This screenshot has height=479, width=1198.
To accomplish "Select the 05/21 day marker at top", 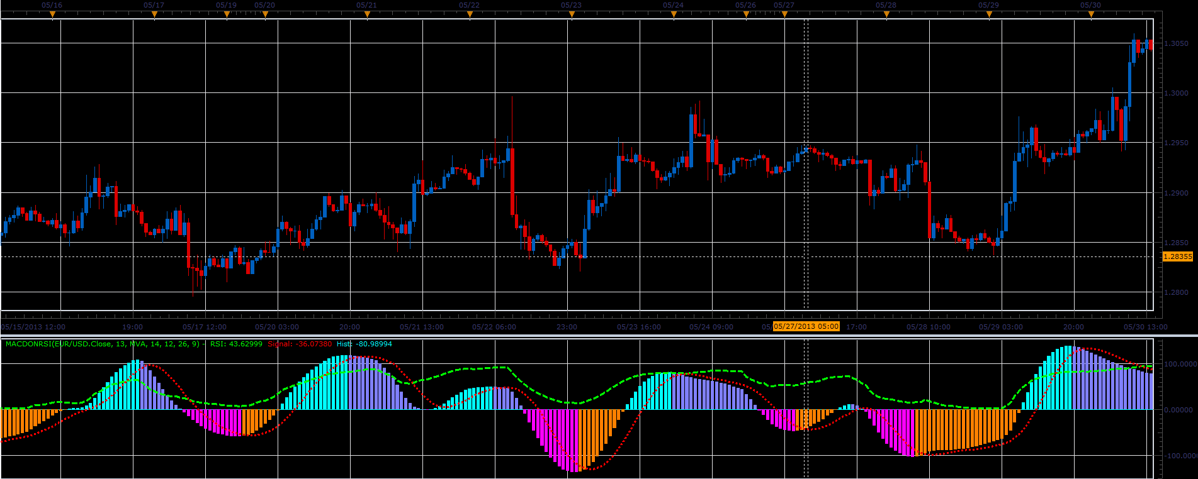I will pos(367,14).
